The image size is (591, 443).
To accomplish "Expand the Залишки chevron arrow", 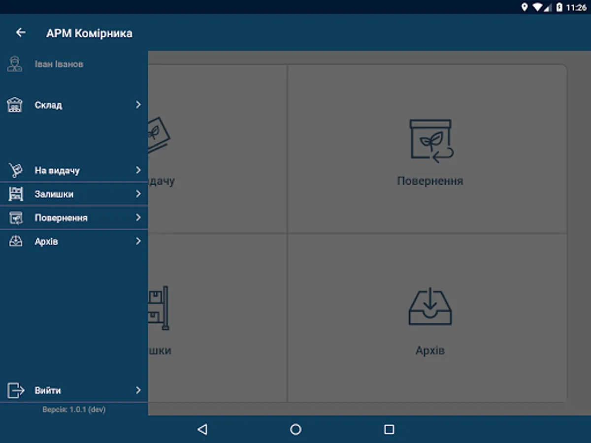I will click(x=138, y=194).
